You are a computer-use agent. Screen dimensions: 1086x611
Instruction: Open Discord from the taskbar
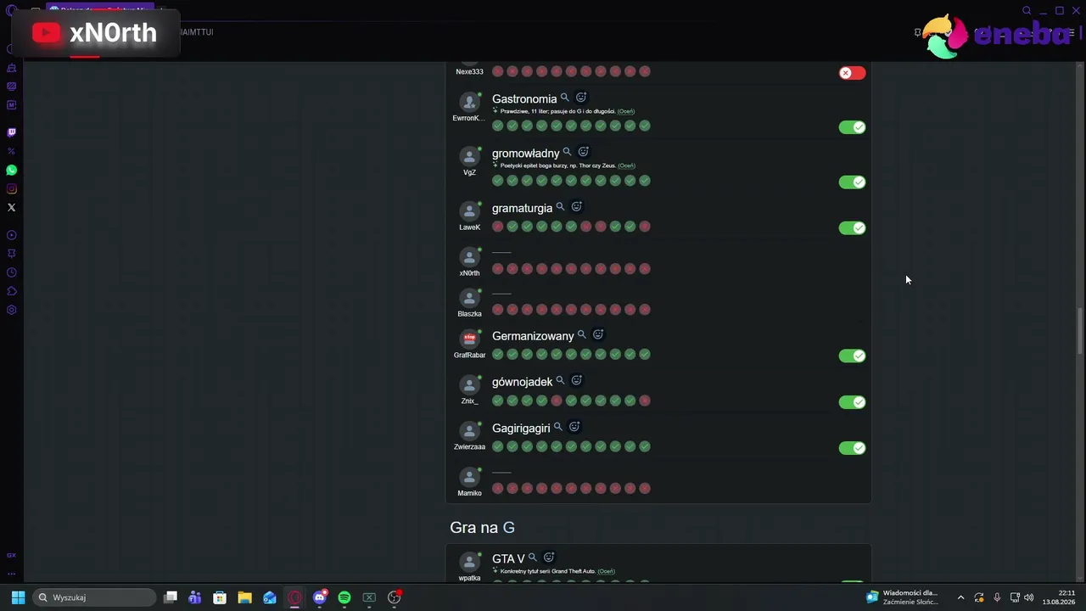click(x=320, y=597)
